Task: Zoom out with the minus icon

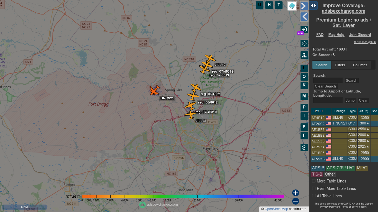Action: click(x=296, y=201)
